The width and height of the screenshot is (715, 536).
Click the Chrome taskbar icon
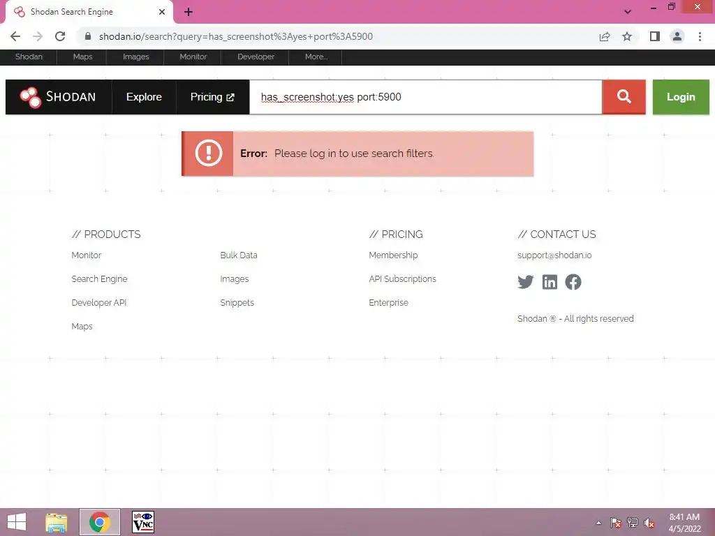pyautogui.click(x=99, y=522)
